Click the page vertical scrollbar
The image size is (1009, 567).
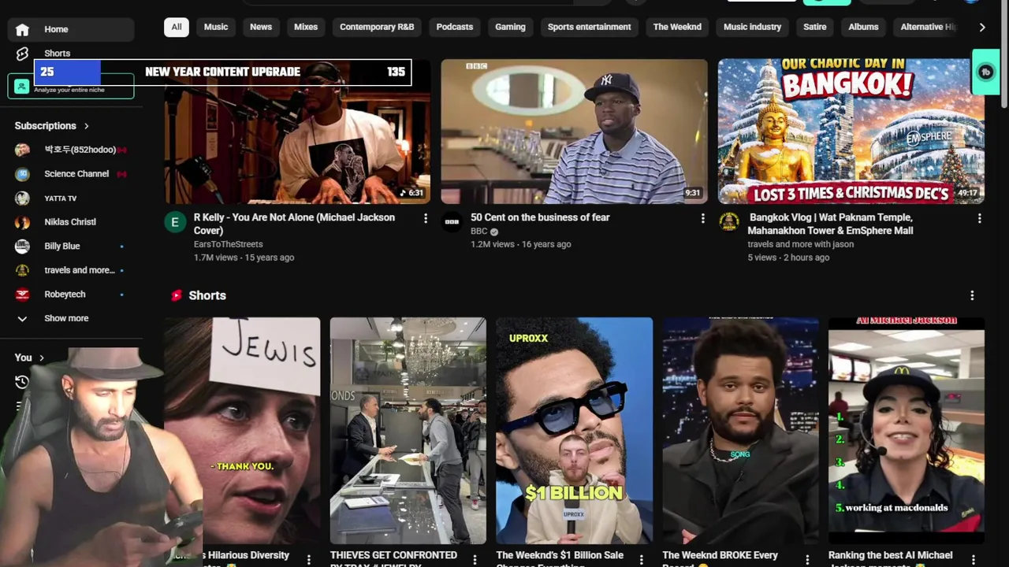point(1004,55)
